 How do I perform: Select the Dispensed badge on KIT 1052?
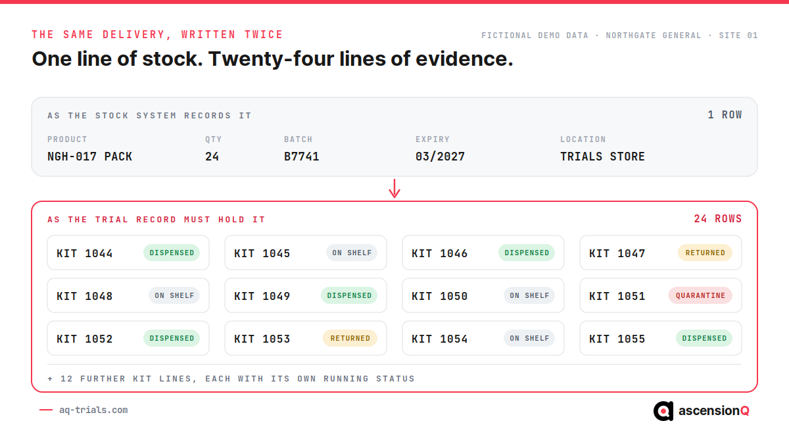[x=172, y=338]
